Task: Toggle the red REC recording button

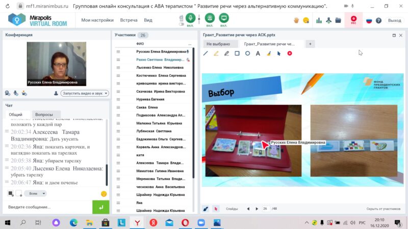Action: click(353, 20)
